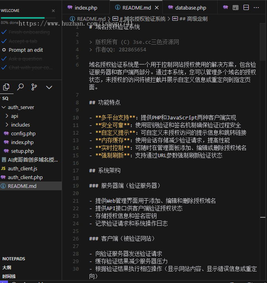Open the Source Control branch icon
267x283 pixels.
click(x=34, y=87)
